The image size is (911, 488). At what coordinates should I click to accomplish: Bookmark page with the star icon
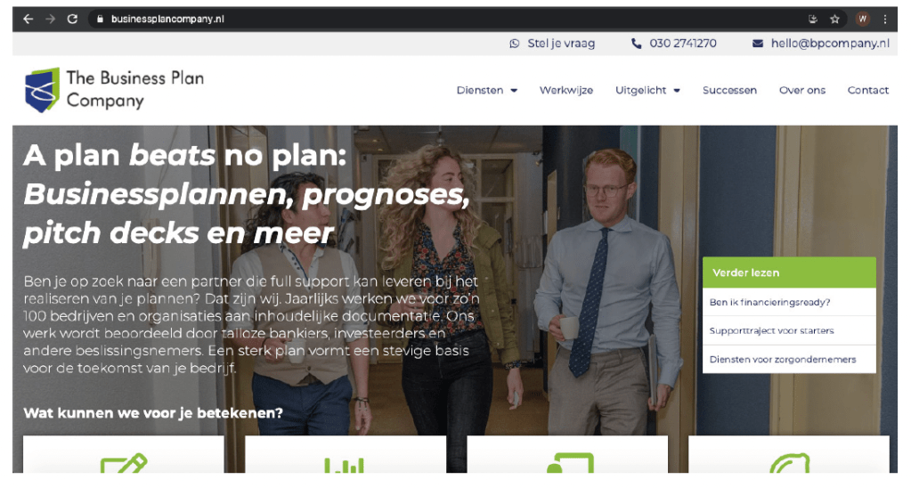(835, 20)
